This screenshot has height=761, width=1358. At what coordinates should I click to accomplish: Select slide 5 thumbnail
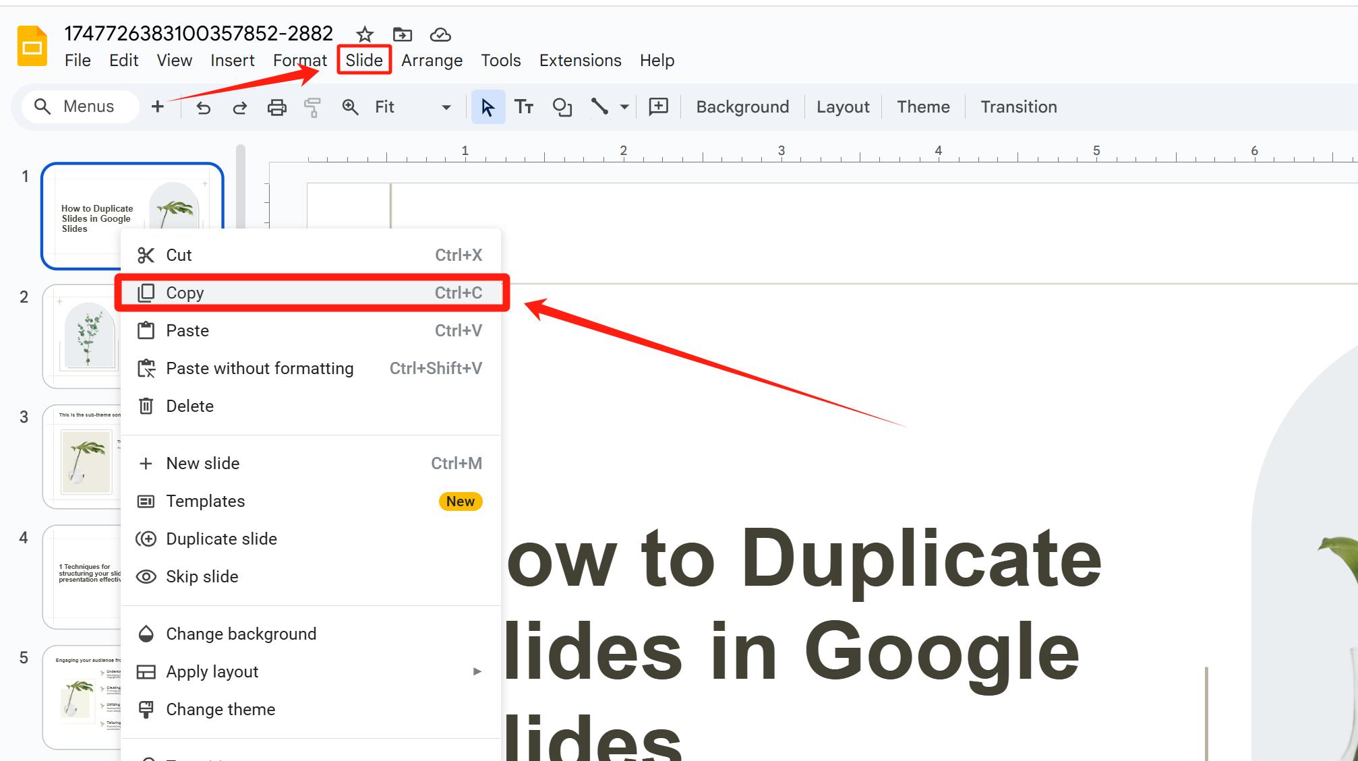point(82,698)
